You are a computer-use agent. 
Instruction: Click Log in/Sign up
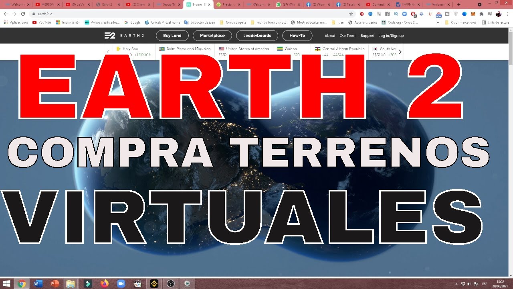click(x=391, y=36)
